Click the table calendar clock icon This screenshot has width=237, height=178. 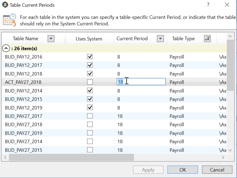(x=9, y=20)
